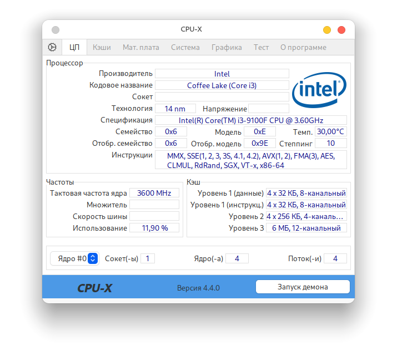The image size is (397, 351).
Task: Click the Инструкции list with MMX, SSE
Action: [x=251, y=160]
